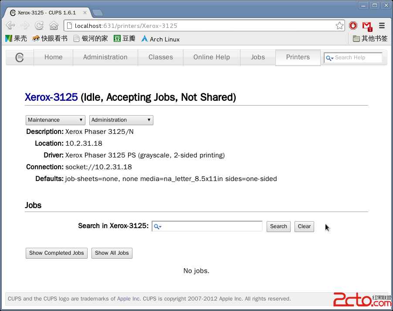Expand the Maintenance dropdown
Screen dimensions: 393x311
click(x=55, y=120)
